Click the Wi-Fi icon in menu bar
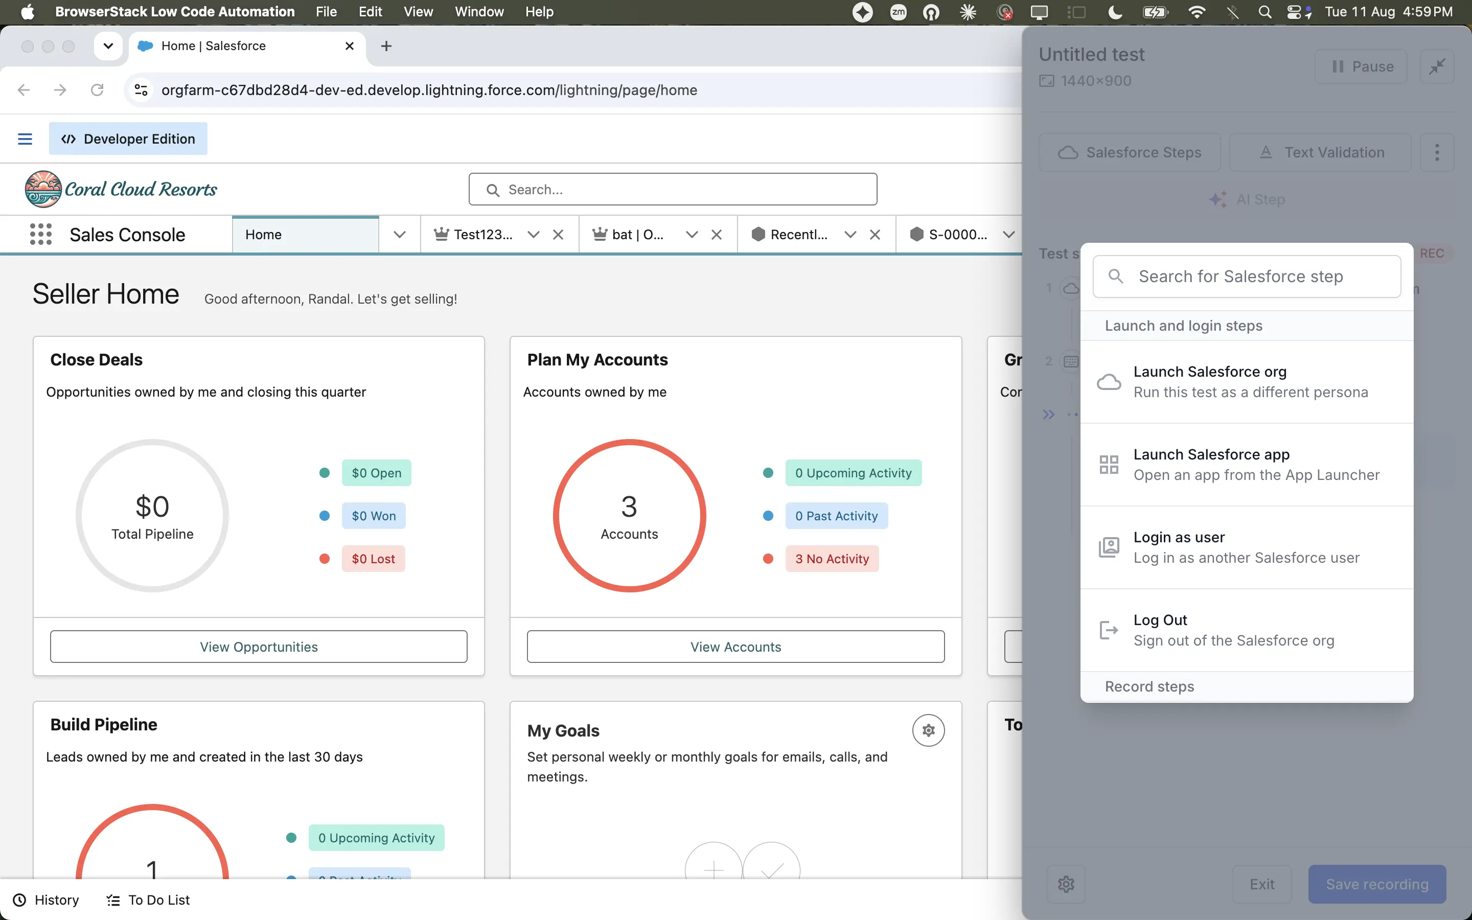The height and width of the screenshot is (920, 1472). click(x=1197, y=12)
